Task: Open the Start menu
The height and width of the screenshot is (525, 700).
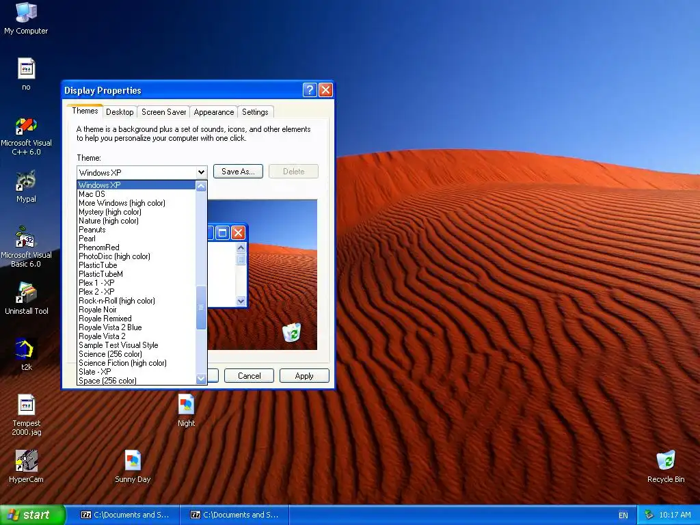Action: [33, 515]
